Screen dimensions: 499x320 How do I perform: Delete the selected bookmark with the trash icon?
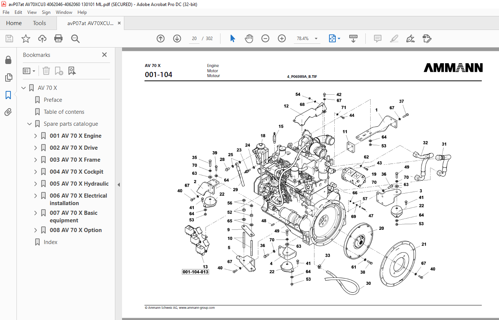click(46, 71)
